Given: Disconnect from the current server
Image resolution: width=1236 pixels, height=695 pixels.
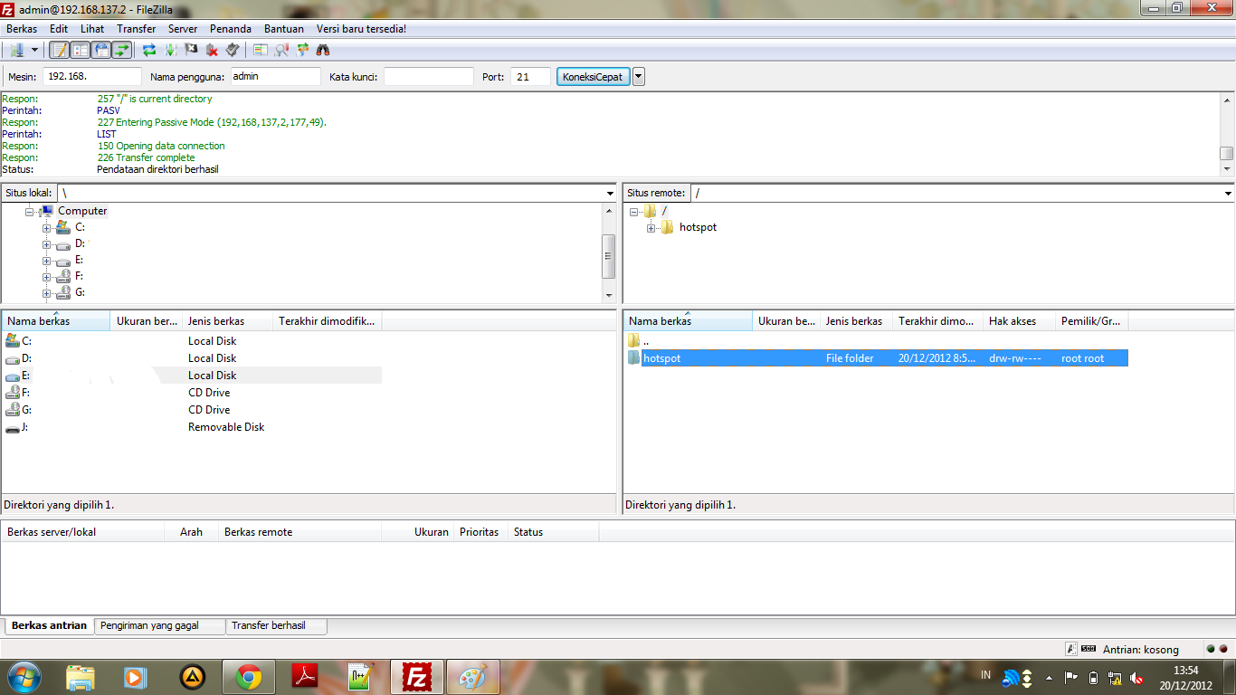Looking at the screenshot, I should click(x=211, y=50).
